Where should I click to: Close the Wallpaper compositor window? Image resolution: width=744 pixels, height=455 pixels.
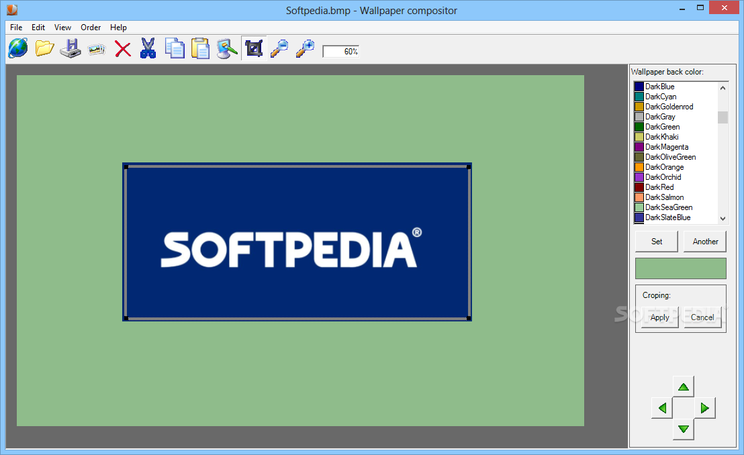(724, 7)
